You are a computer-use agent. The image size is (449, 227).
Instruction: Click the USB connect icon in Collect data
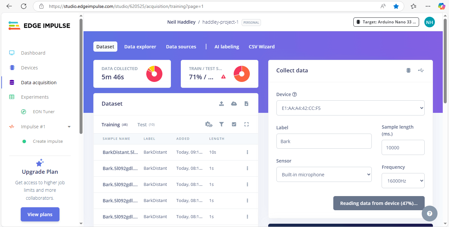click(x=421, y=70)
